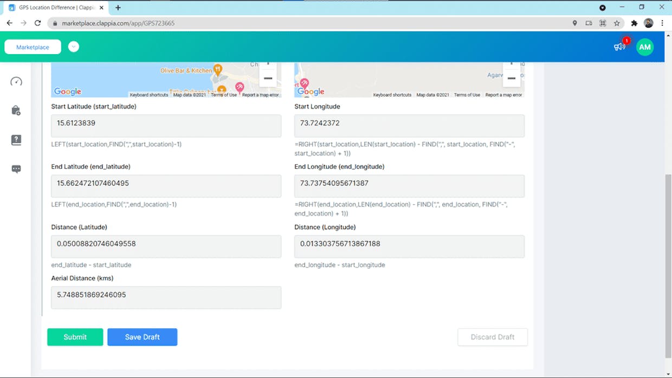672x378 pixels.
Task: Click the scrollbar down arrow
Action: (668, 374)
